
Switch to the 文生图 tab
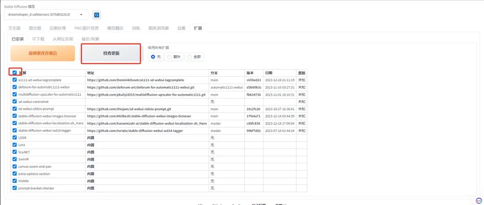pyautogui.click(x=14, y=28)
